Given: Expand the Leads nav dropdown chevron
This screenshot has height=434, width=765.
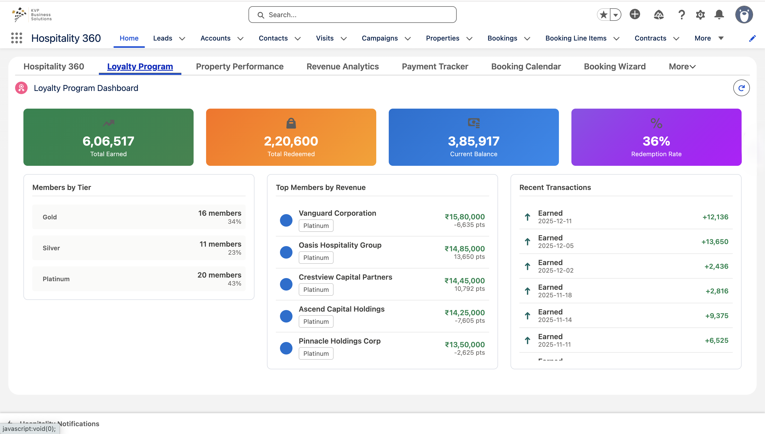Looking at the screenshot, I should pos(182,38).
